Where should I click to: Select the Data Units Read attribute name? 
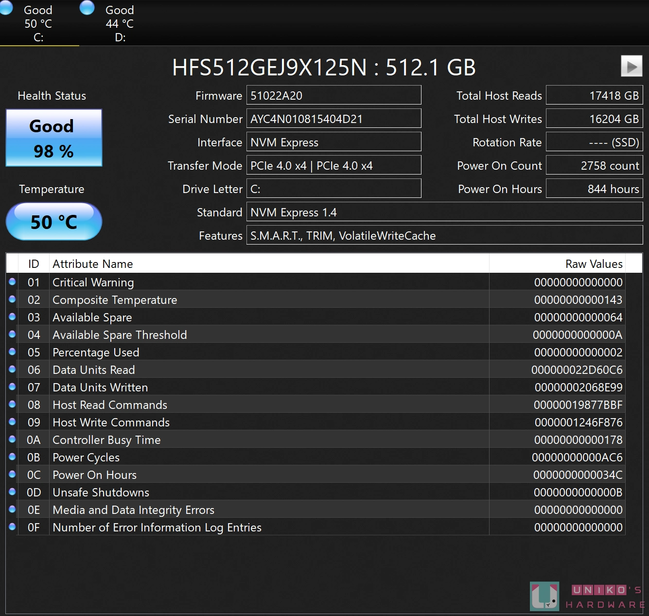pyautogui.click(x=94, y=370)
